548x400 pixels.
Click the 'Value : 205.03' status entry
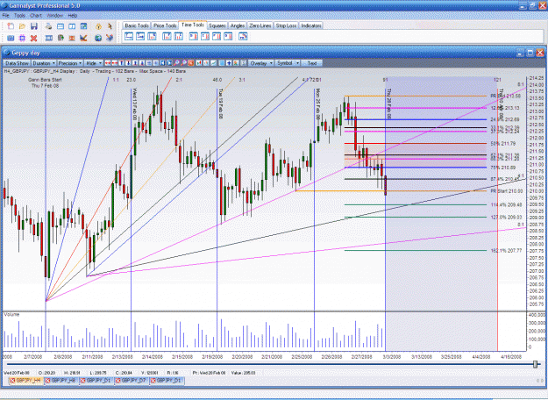click(x=244, y=373)
